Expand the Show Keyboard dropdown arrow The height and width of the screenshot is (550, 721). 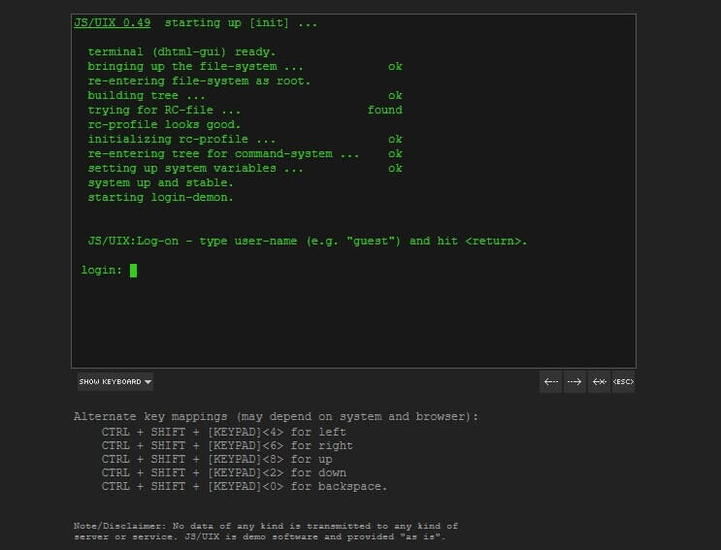click(x=147, y=382)
